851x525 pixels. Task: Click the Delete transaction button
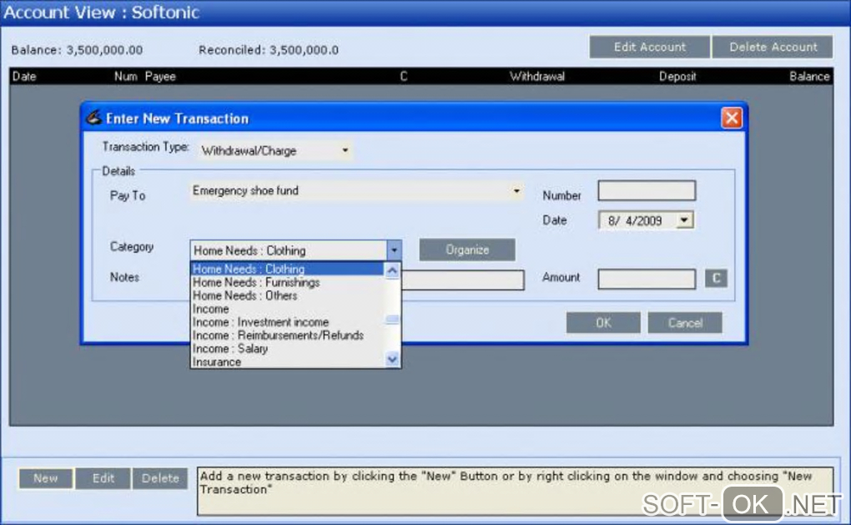pyautogui.click(x=160, y=478)
